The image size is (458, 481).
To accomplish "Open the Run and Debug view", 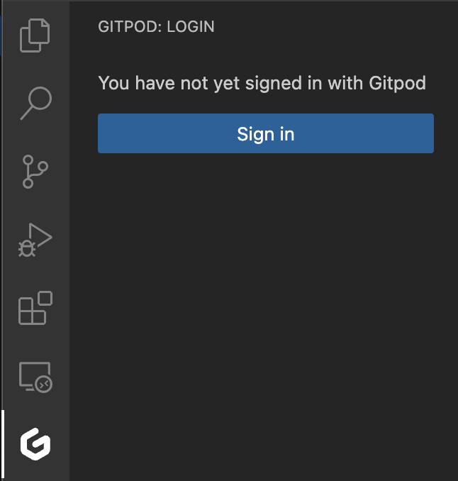I will [x=35, y=240].
